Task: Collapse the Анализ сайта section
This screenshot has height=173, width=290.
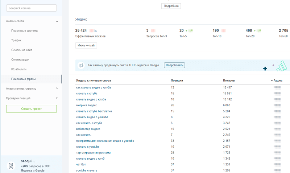Action: (x=57, y=21)
